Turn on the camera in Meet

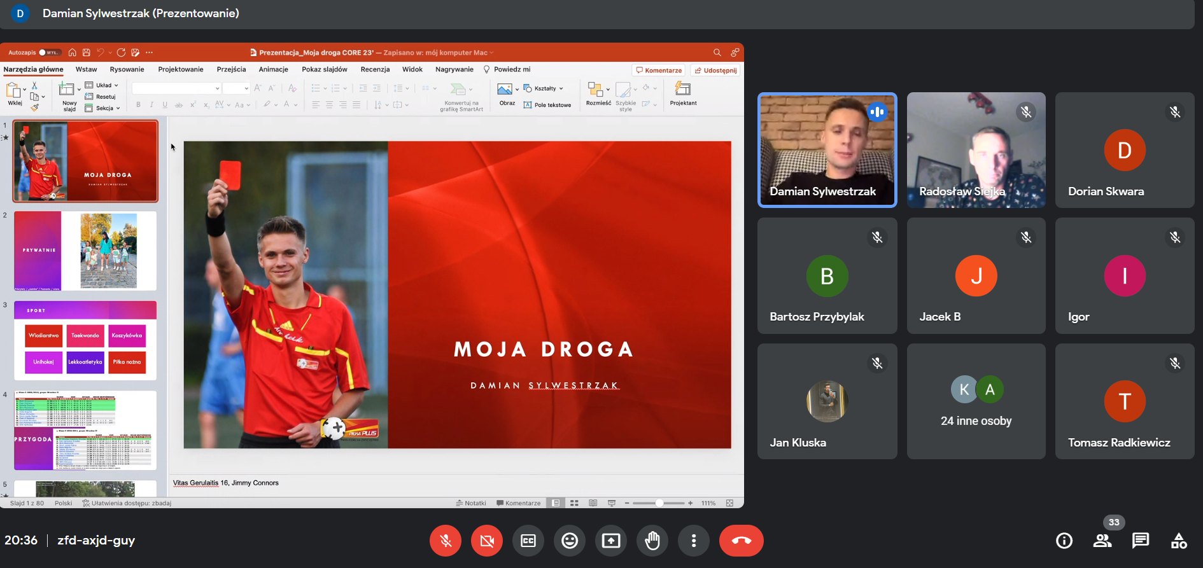click(487, 541)
